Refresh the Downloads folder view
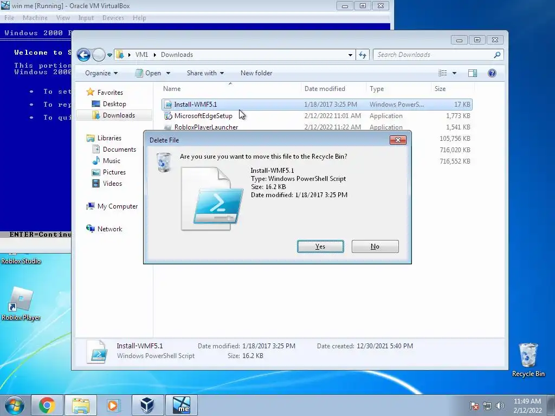The height and width of the screenshot is (416, 555). click(x=363, y=55)
